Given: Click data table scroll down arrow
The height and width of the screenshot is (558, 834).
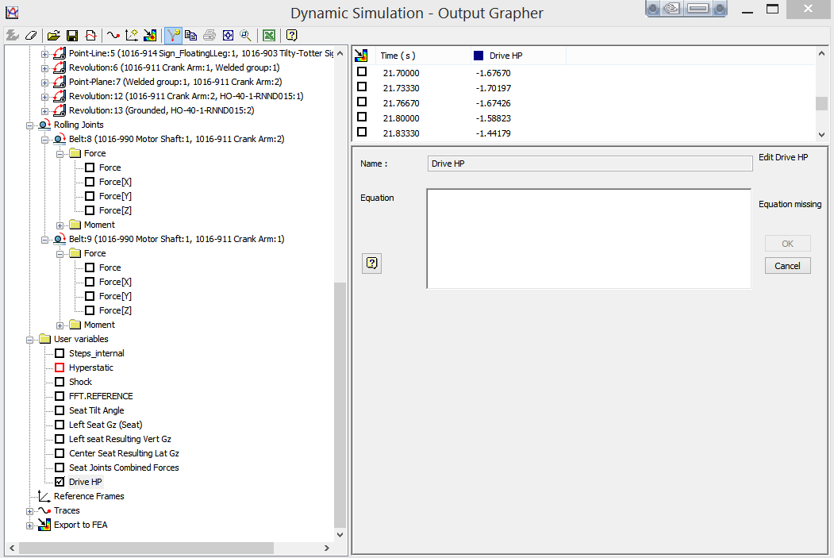Looking at the screenshot, I should [821, 135].
